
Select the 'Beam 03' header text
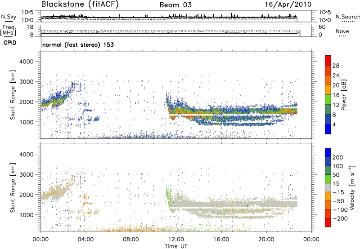click(x=175, y=5)
